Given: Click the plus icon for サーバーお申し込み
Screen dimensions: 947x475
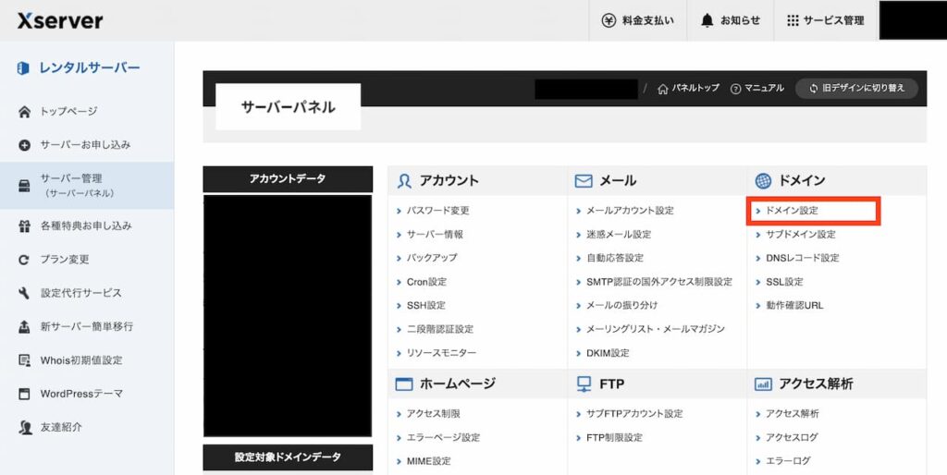Looking at the screenshot, I should pyautogui.click(x=25, y=145).
